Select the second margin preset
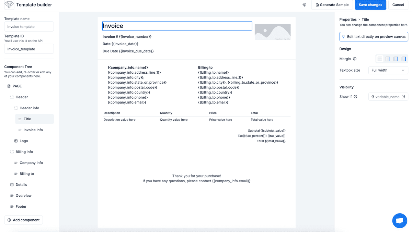The height and width of the screenshot is (232, 412). 388,59
